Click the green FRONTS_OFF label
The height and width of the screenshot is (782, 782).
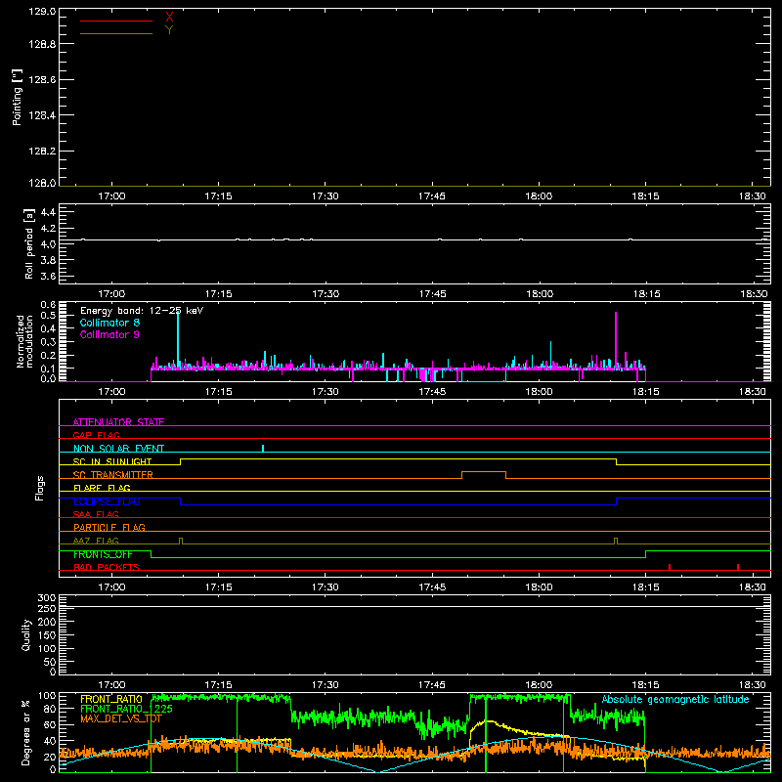coord(103,554)
